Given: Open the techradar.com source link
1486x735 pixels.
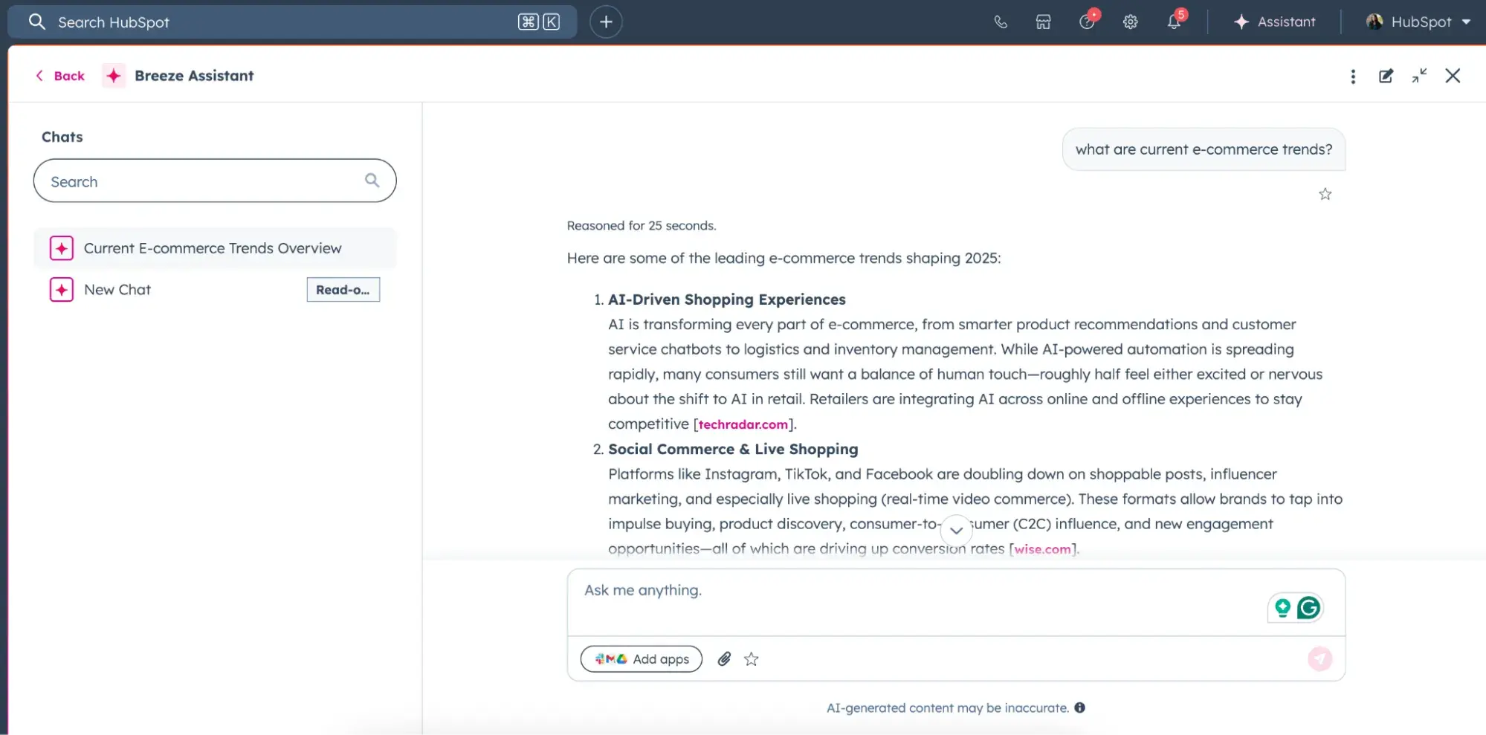Looking at the screenshot, I should [743, 424].
